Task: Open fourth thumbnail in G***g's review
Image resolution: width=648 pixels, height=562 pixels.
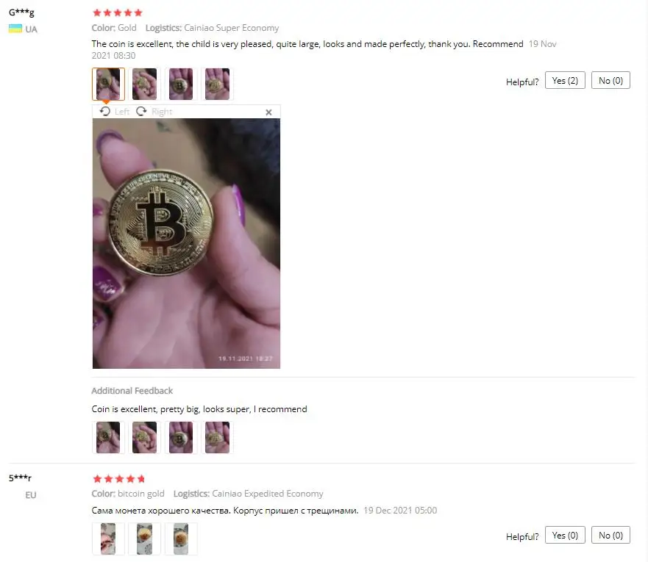Action: (218, 84)
